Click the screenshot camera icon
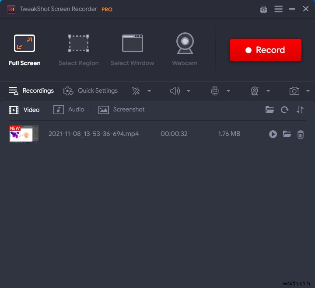 (294, 91)
